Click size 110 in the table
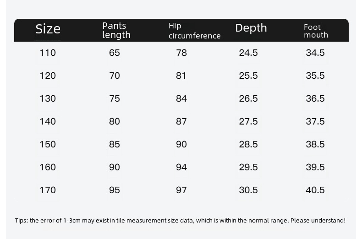362x239 pixels. click(x=48, y=53)
